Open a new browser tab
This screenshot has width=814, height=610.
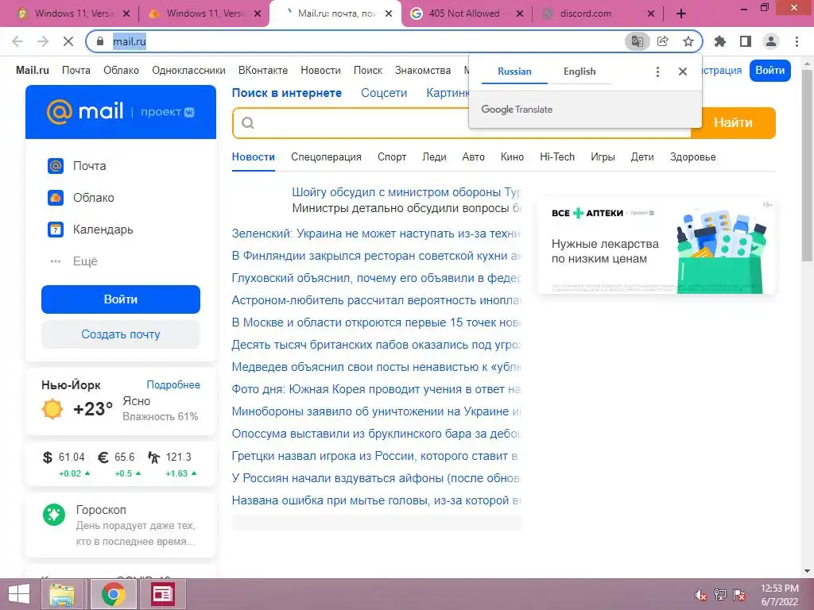[x=681, y=14]
